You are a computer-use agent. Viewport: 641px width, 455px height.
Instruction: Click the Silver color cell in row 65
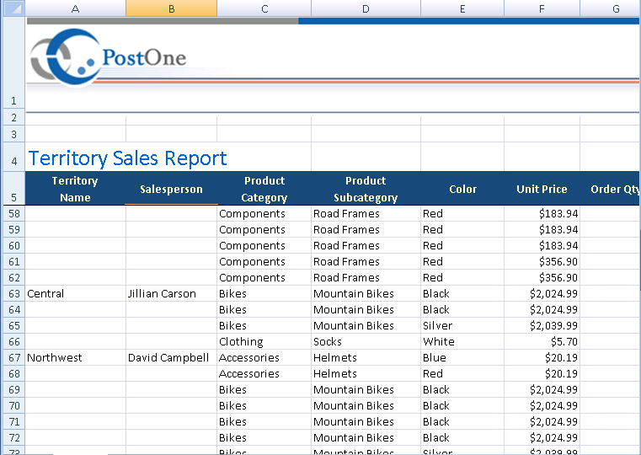(462, 326)
